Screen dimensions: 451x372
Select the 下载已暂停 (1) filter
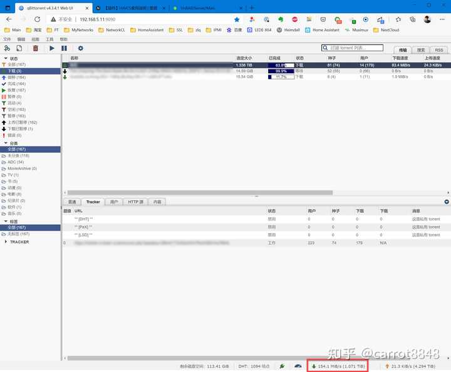click(x=30, y=129)
